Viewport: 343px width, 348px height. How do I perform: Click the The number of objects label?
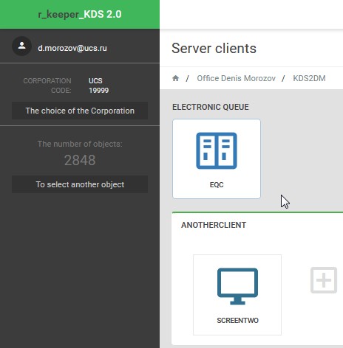(80, 144)
